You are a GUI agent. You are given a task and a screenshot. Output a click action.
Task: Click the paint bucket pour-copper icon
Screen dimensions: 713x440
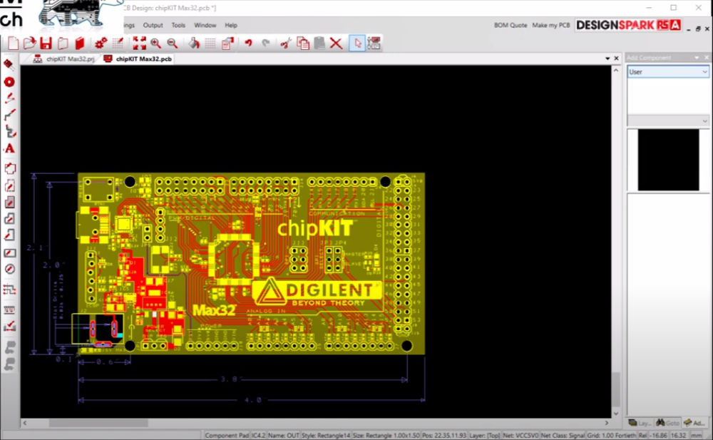click(x=194, y=44)
